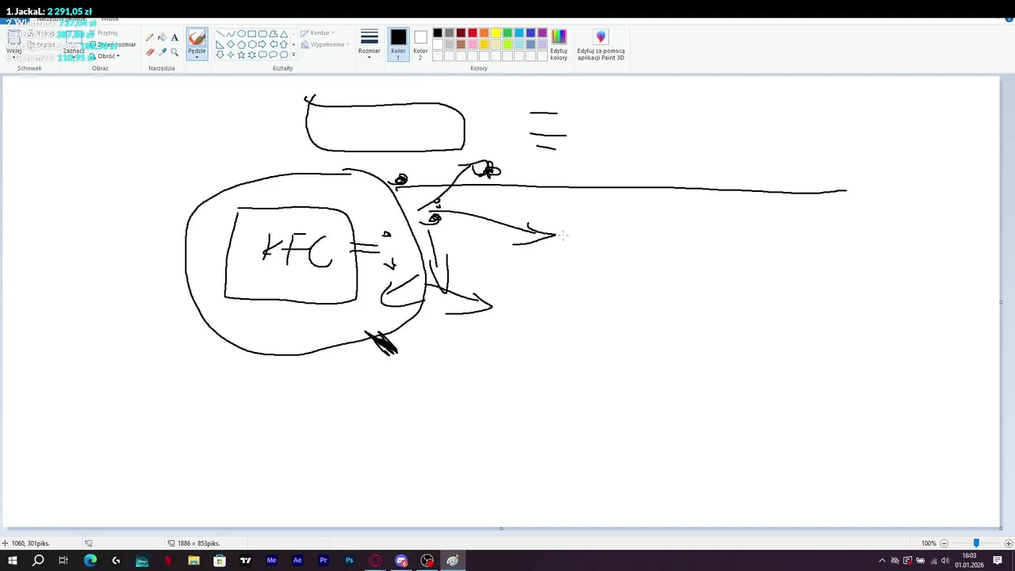Choose the diamond shape
Image resolution: width=1015 pixels, height=571 pixels.
tap(231, 44)
